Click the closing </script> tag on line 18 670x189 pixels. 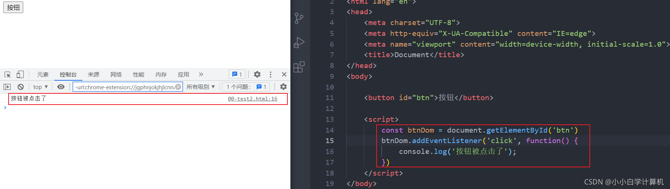tap(383, 173)
